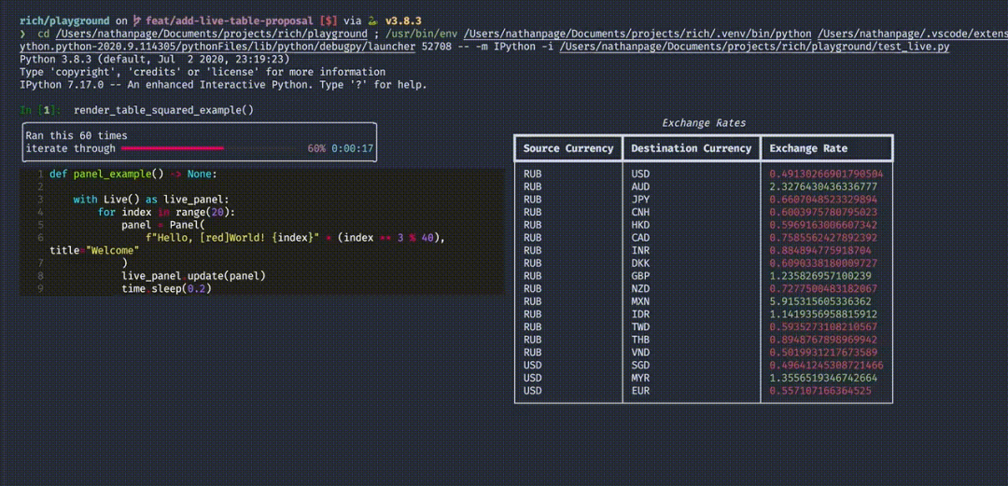Open the underlined rich/playground path after cd
Screen dimensions: 1008x486
[211, 34]
